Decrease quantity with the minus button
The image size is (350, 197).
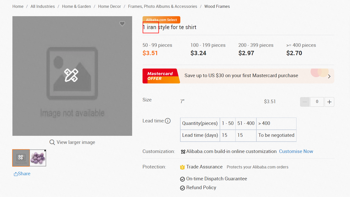[x=305, y=102]
